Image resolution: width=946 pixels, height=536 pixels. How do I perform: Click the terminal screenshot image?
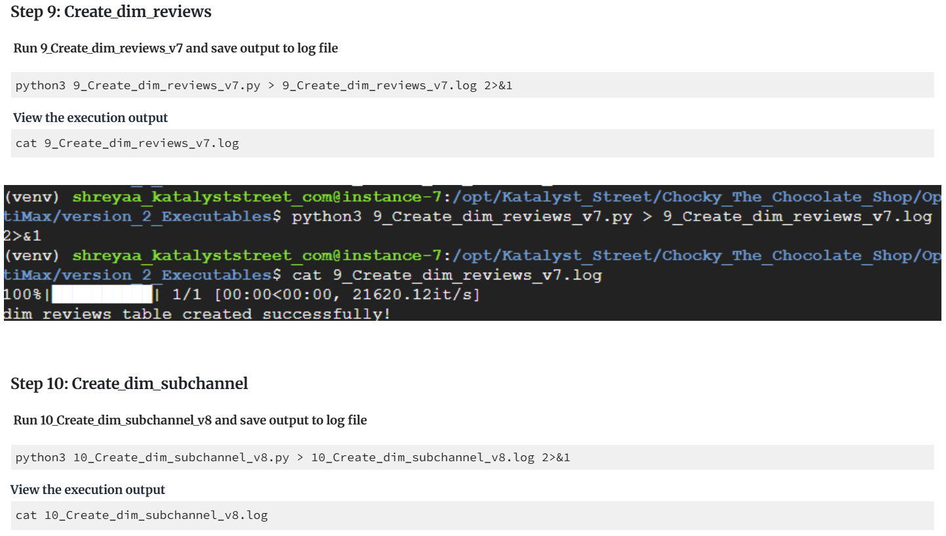point(473,253)
